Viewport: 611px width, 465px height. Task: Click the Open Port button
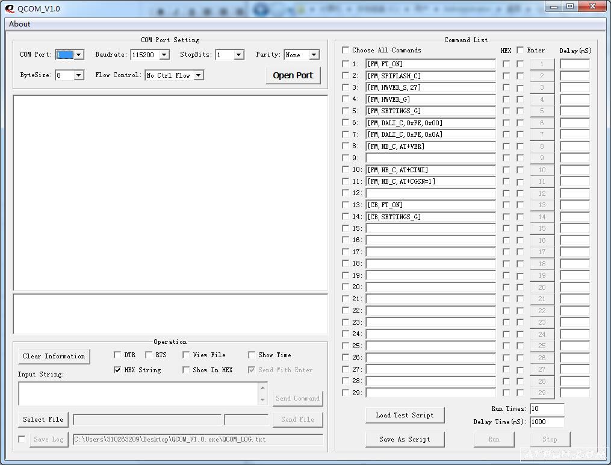pyautogui.click(x=293, y=75)
